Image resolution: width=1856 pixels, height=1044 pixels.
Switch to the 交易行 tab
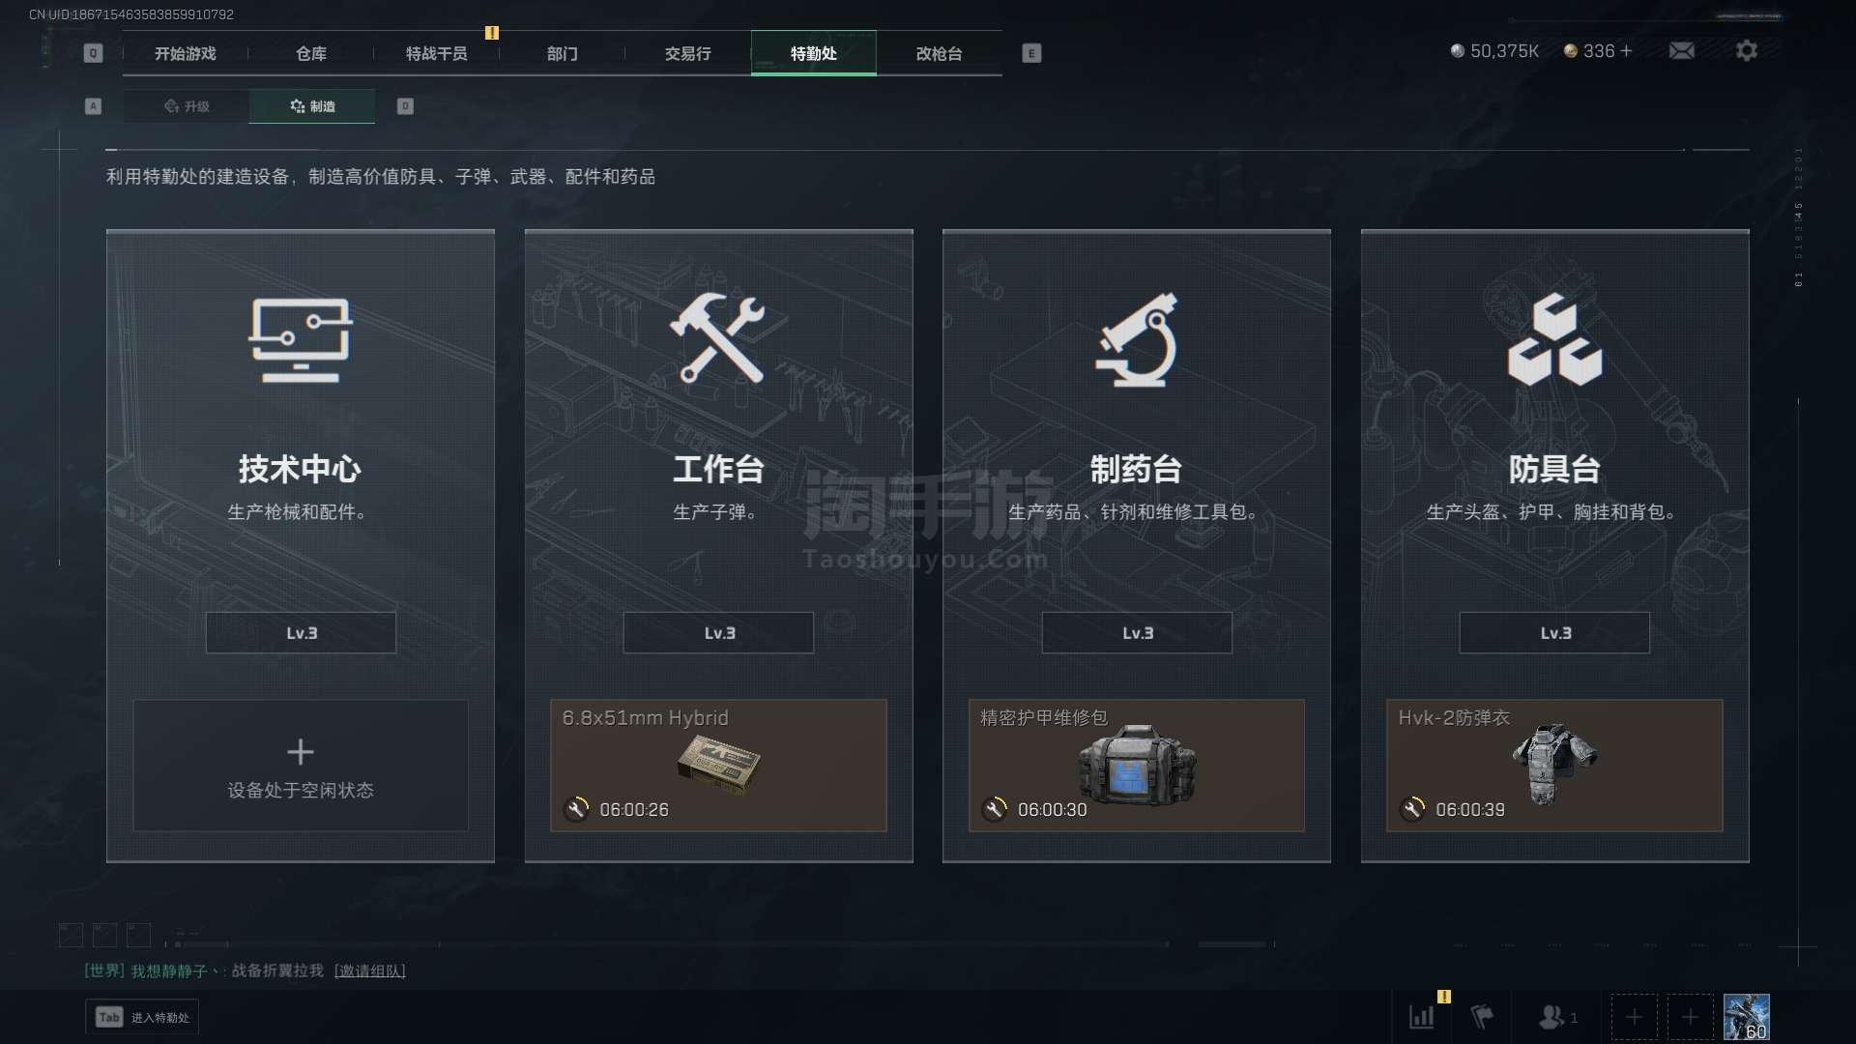tap(688, 53)
